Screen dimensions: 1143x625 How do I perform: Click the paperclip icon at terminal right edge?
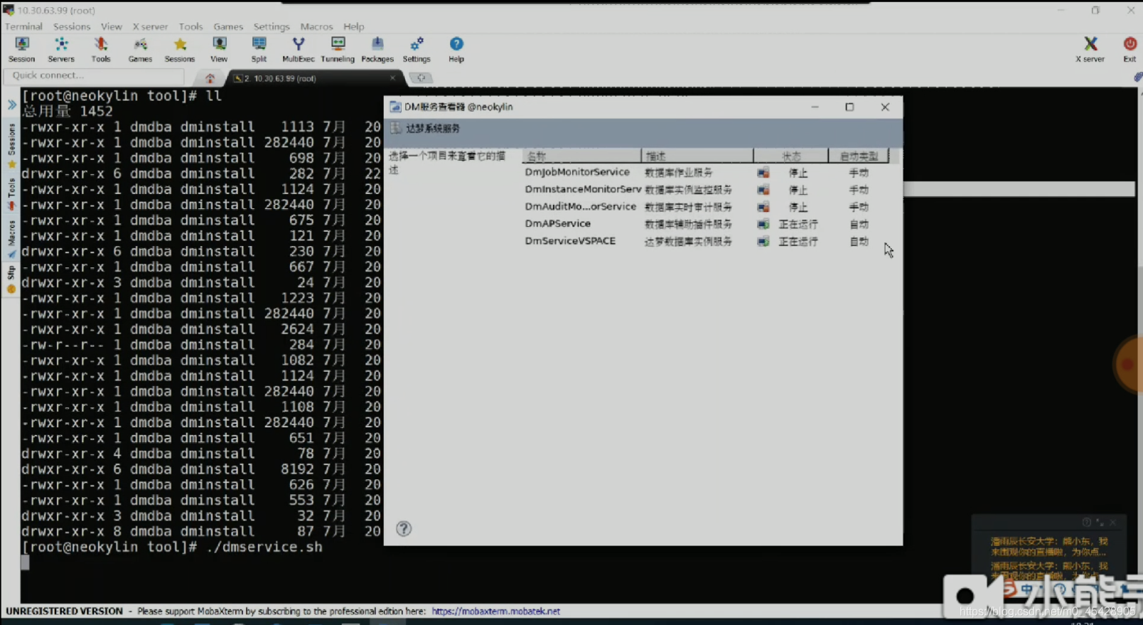pyautogui.click(x=1138, y=77)
